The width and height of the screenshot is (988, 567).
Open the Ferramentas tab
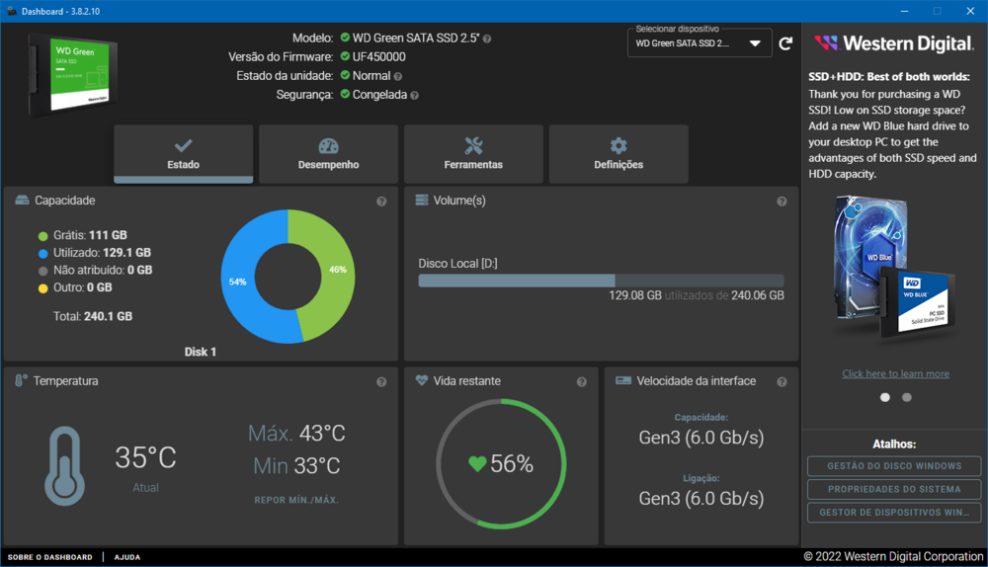[473, 154]
